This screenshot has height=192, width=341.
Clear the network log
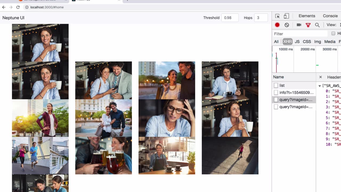tap(287, 25)
